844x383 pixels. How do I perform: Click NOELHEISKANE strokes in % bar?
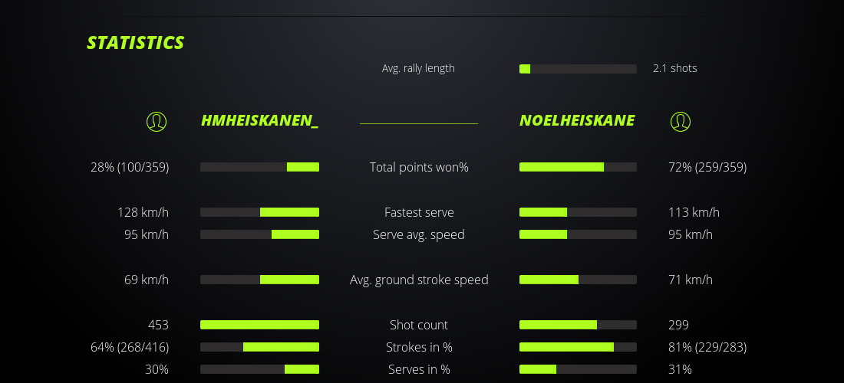pyautogui.click(x=578, y=347)
